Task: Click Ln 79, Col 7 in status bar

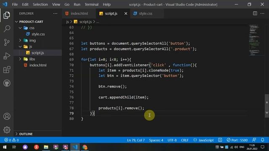Action: pos(136,140)
